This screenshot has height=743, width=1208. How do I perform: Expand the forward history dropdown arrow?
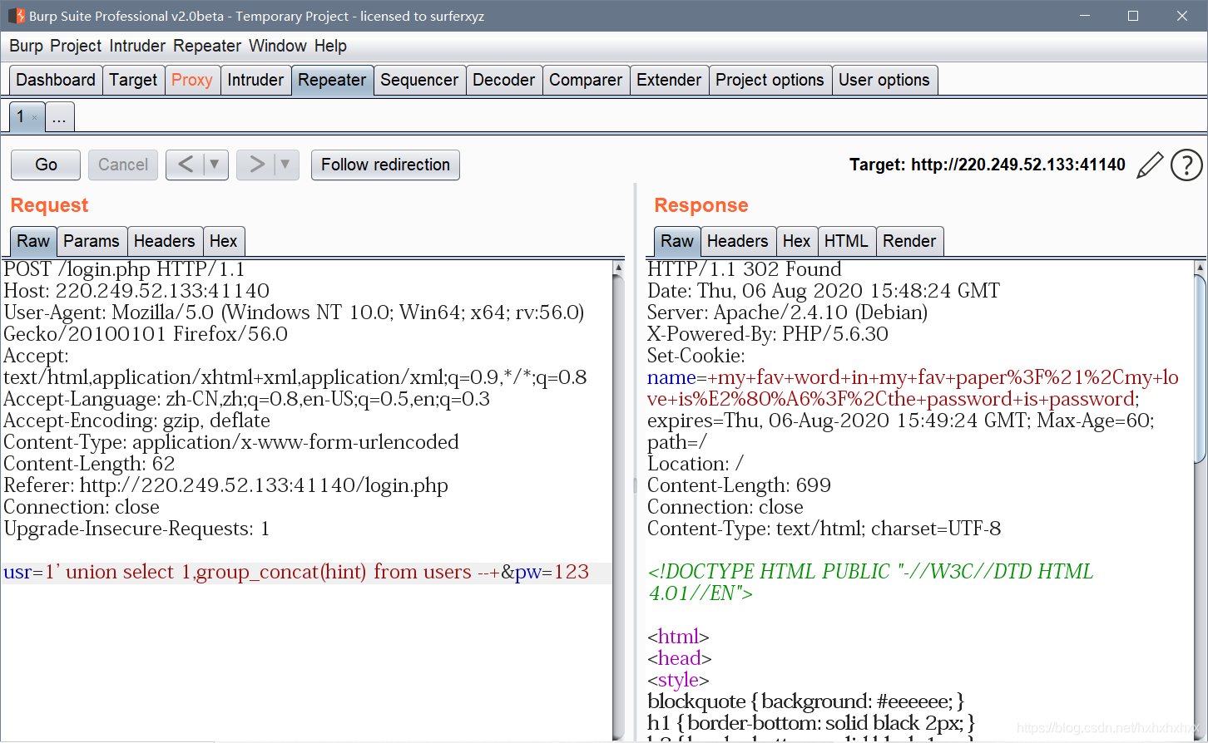coord(285,165)
